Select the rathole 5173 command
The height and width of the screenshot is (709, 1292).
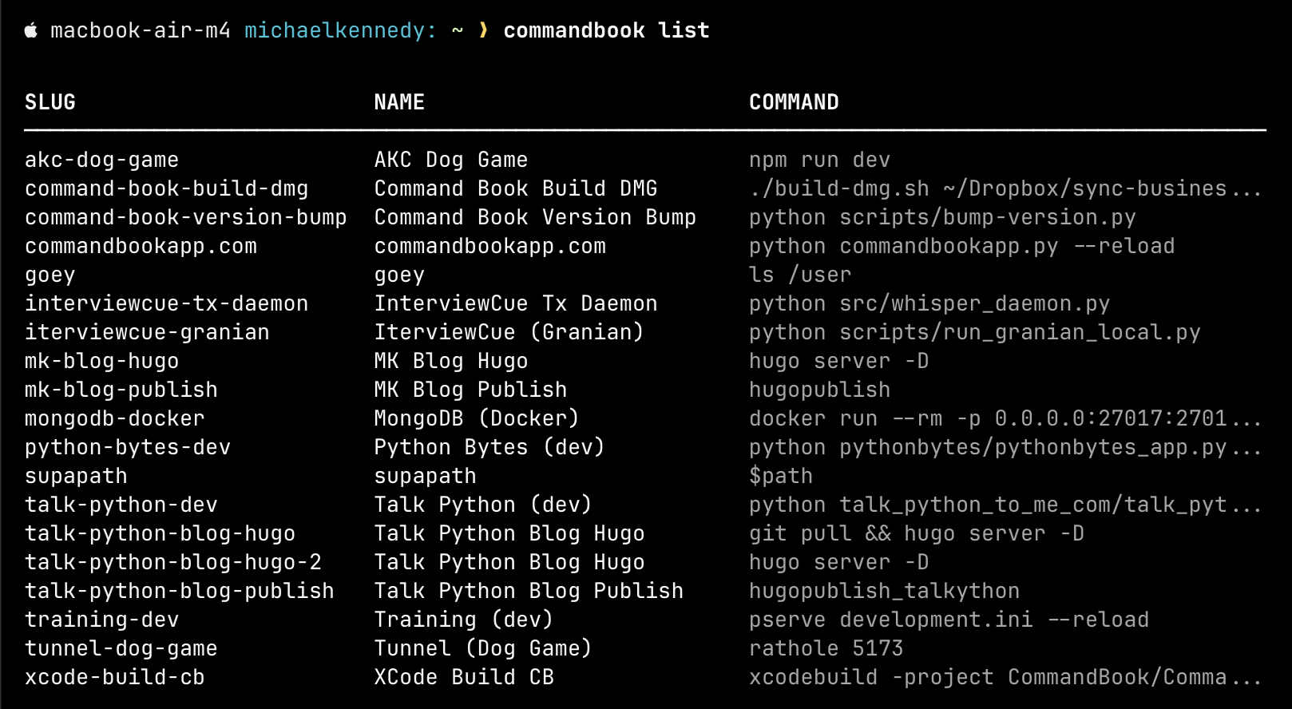coord(826,648)
